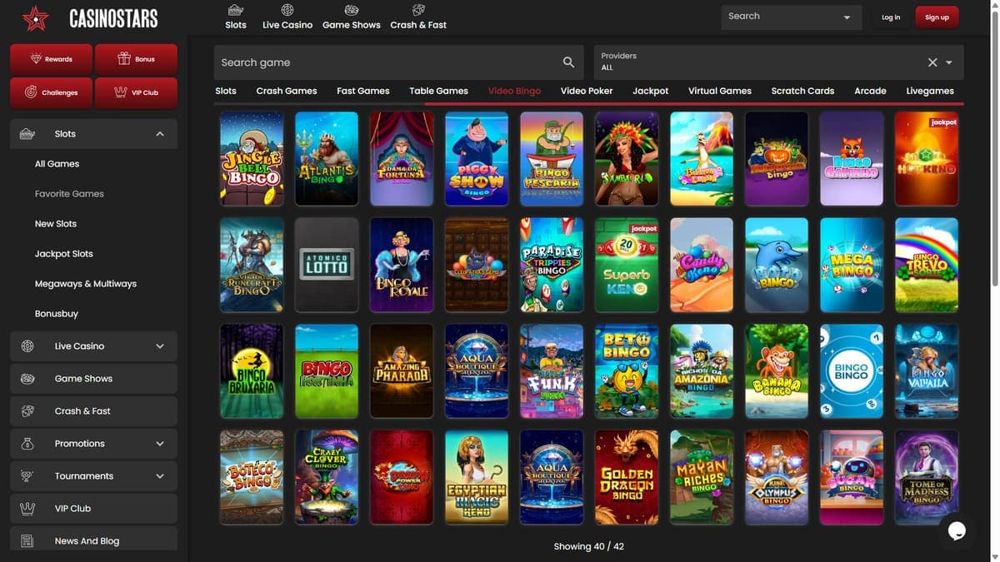Image resolution: width=1000 pixels, height=562 pixels.
Task: Click the magnifier icon in Search game
Action: click(x=568, y=62)
